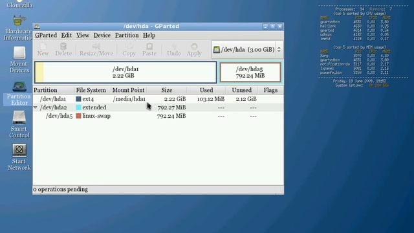Image resolution: width=414 pixels, height=233 pixels.
Task: Click the '0 operations pending' status bar text
Action: click(x=60, y=189)
